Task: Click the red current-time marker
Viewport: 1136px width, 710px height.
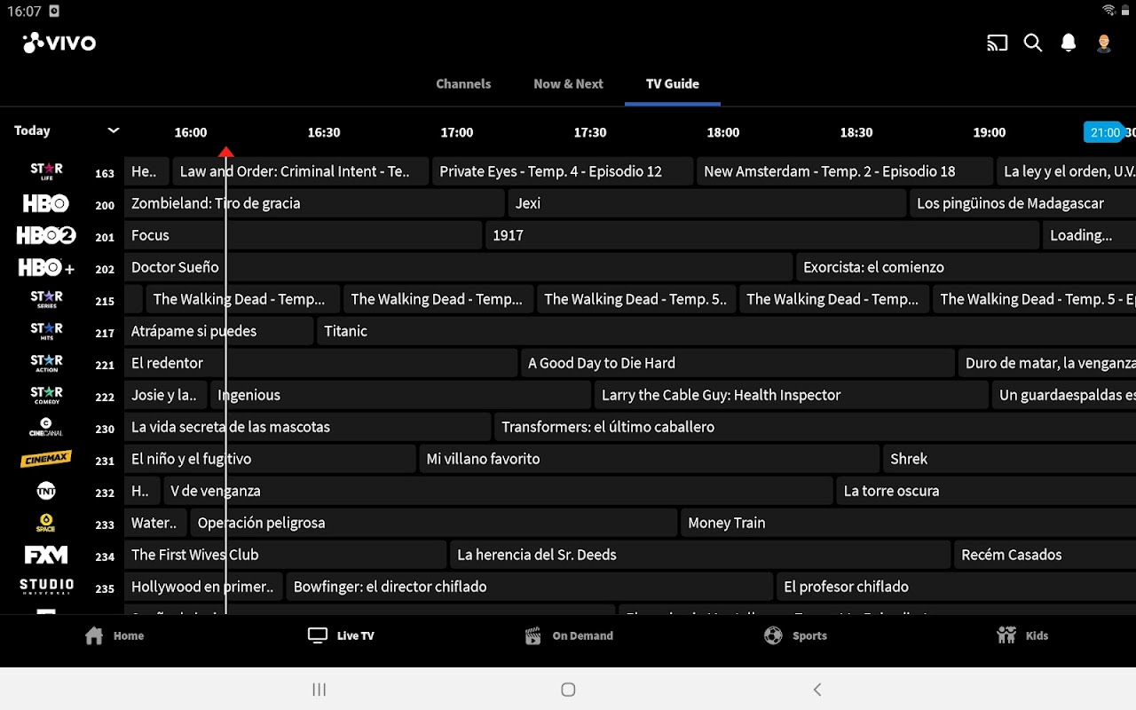Action: [x=226, y=152]
